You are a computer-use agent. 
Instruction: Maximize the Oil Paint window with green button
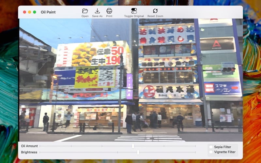click(x=35, y=12)
